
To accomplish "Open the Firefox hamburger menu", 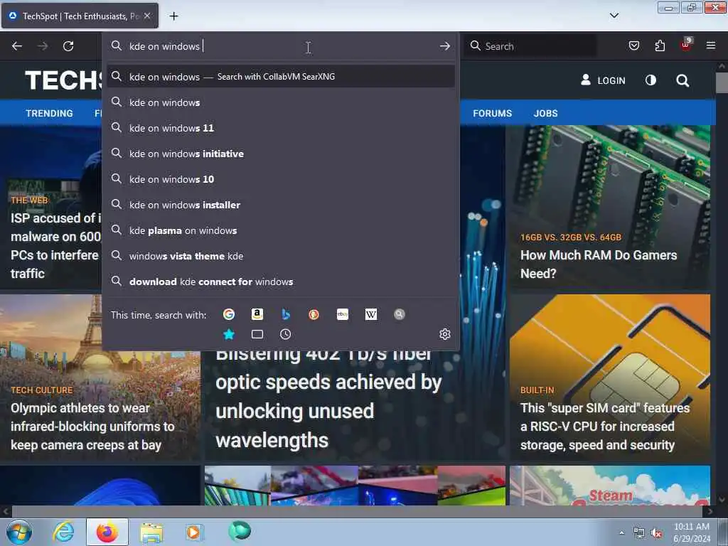I will coord(711,45).
